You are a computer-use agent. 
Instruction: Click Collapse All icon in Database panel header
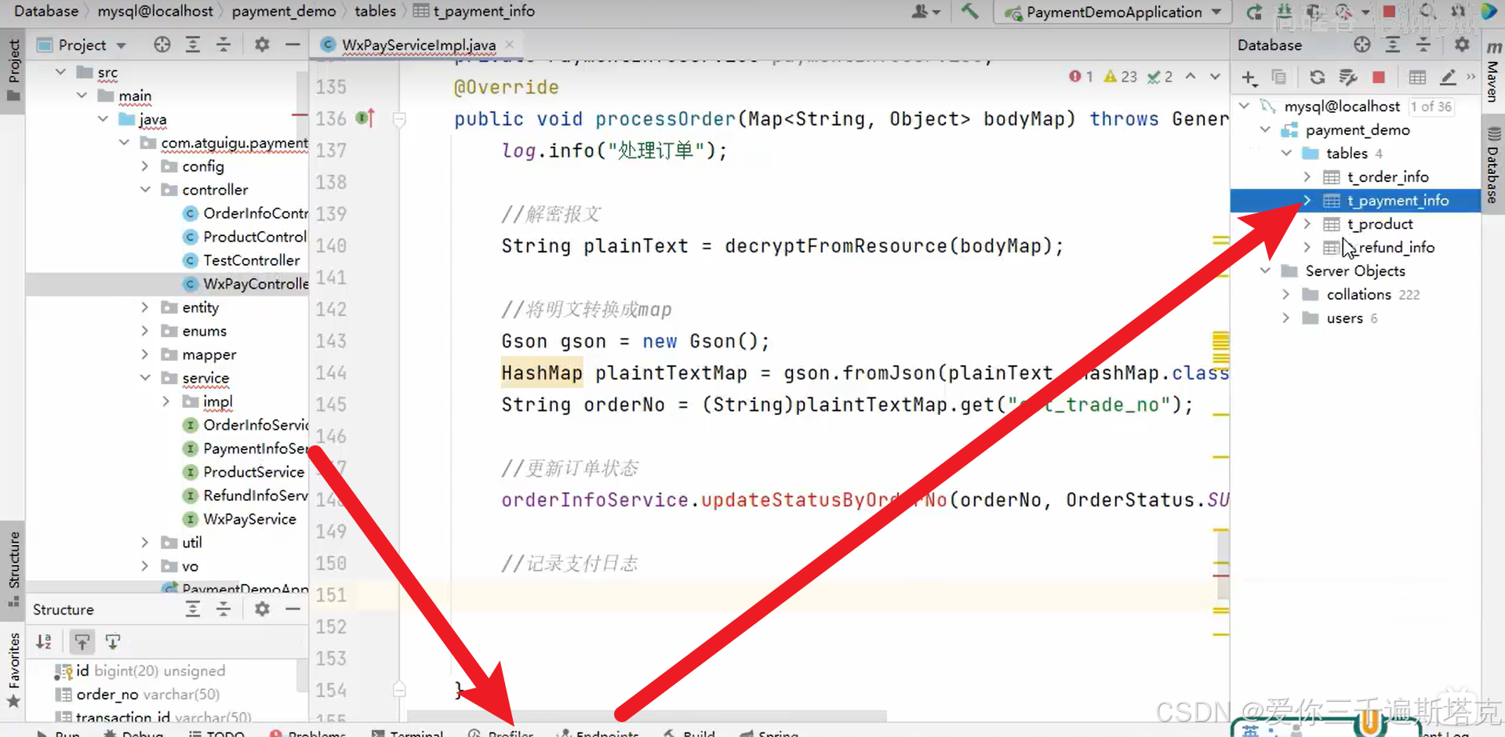coord(1423,45)
